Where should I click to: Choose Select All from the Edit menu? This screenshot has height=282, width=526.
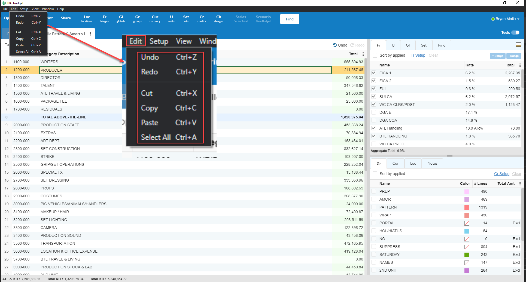(28, 52)
